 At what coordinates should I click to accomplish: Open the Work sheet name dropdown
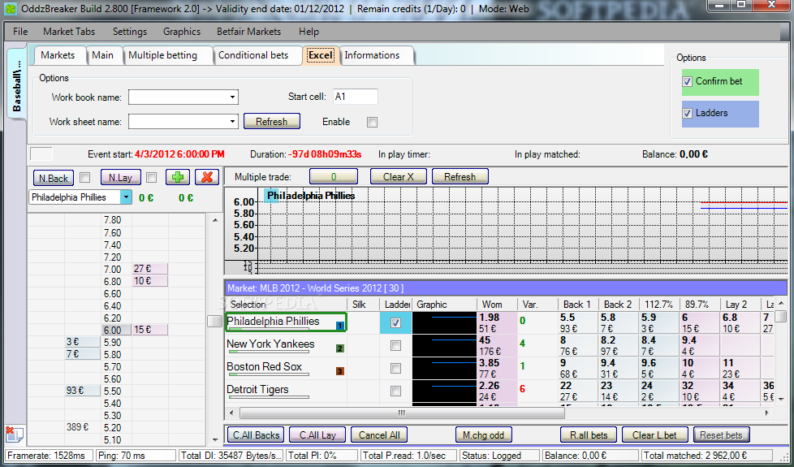[232, 122]
